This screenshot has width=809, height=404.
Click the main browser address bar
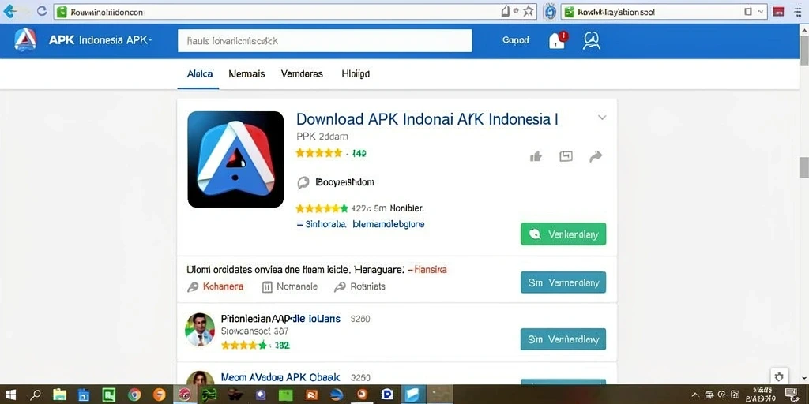tap(295, 11)
